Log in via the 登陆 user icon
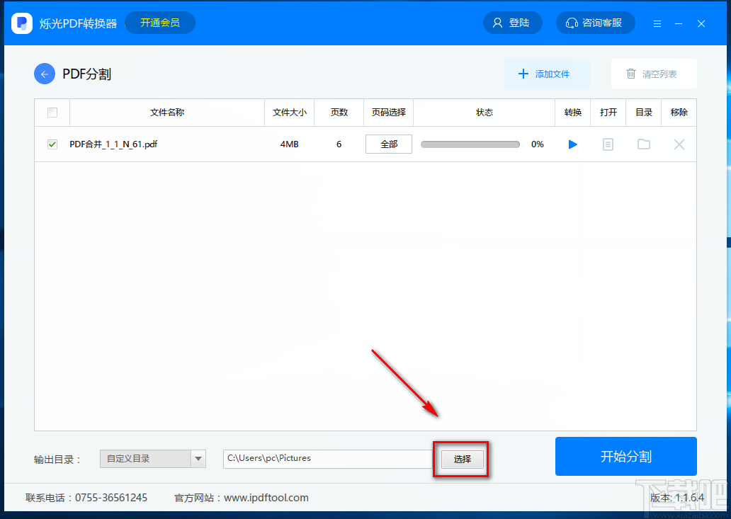Image resolution: width=731 pixels, height=519 pixels. 512,22
